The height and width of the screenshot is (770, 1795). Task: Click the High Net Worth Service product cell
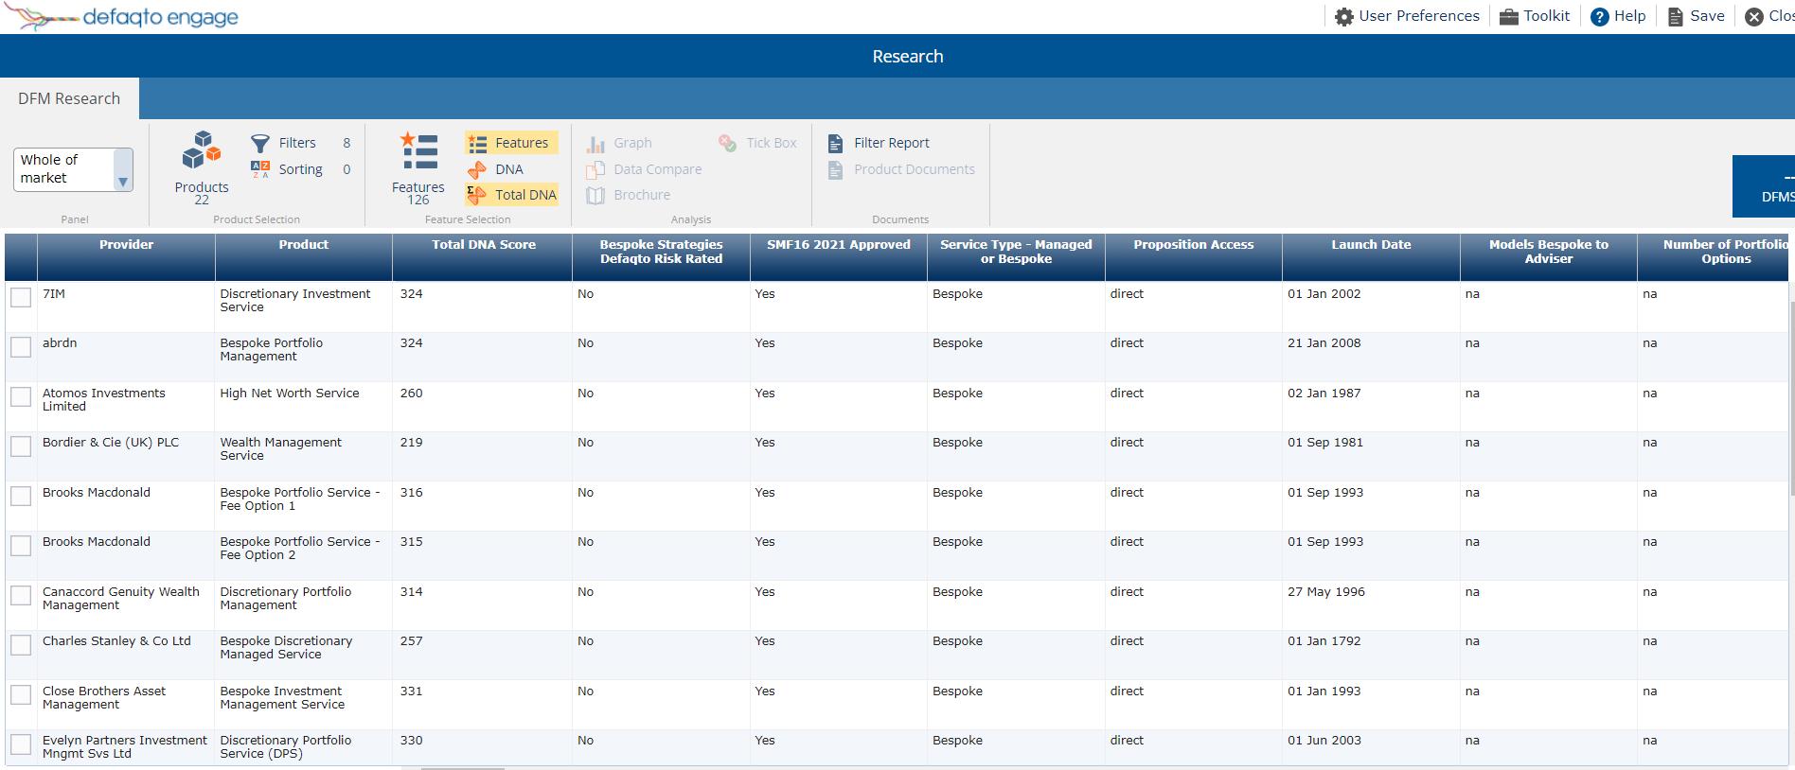pyautogui.click(x=304, y=407)
